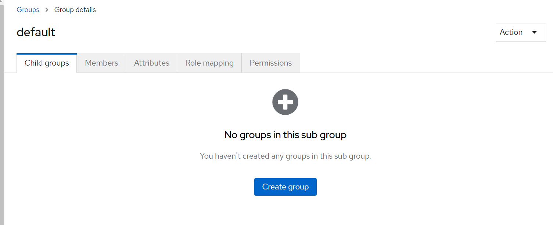The height and width of the screenshot is (225, 553).
Task: Go to the Role mapping tab
Action: click(x=209, y=63)
